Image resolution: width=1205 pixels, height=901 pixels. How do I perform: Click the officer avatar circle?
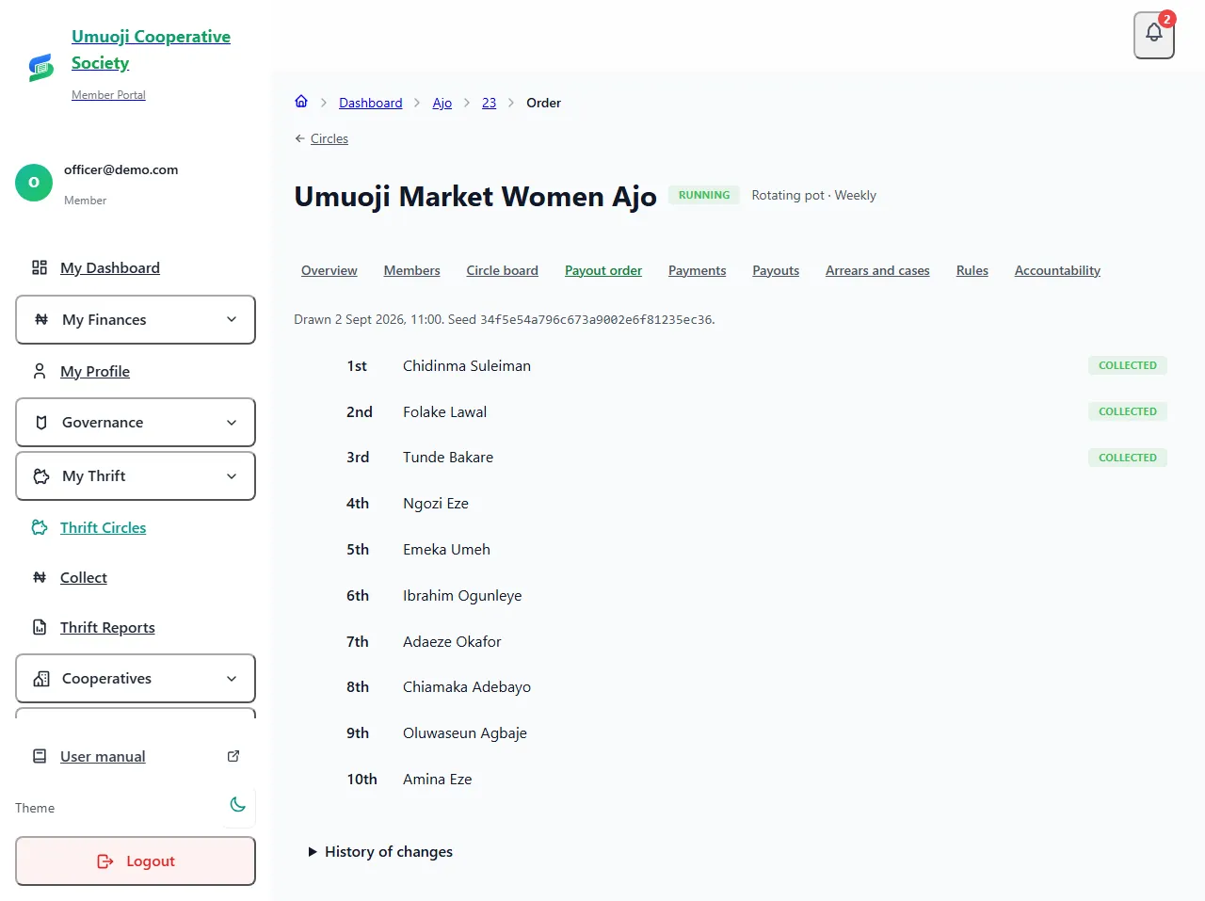coord(34,183)
